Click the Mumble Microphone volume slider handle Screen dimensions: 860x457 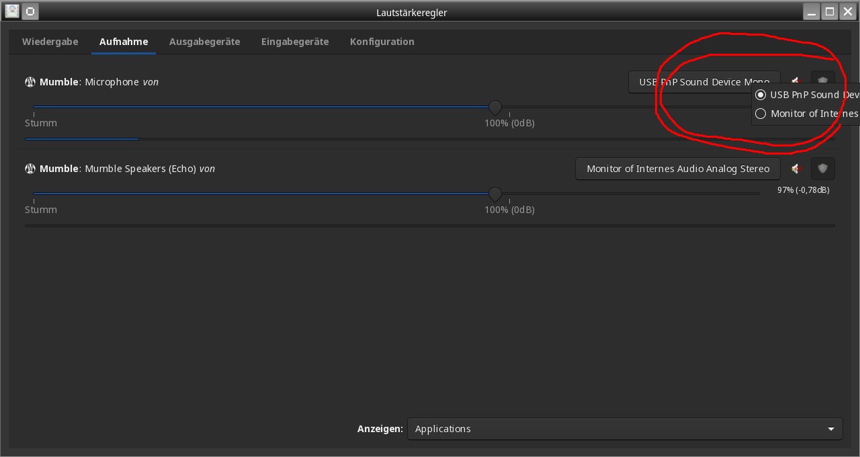(495, 107)
